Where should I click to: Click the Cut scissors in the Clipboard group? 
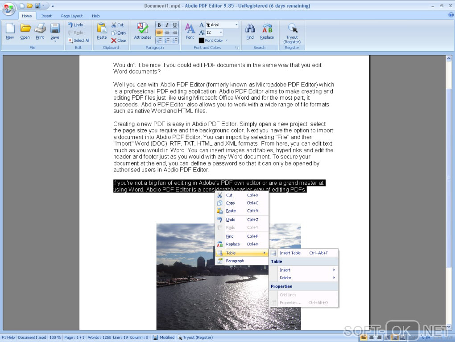[117, 25]
